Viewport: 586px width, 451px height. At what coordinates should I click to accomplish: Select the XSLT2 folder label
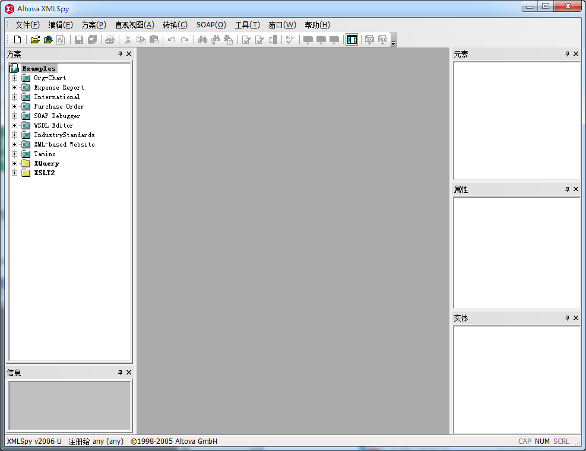click(x=45, y=173)
